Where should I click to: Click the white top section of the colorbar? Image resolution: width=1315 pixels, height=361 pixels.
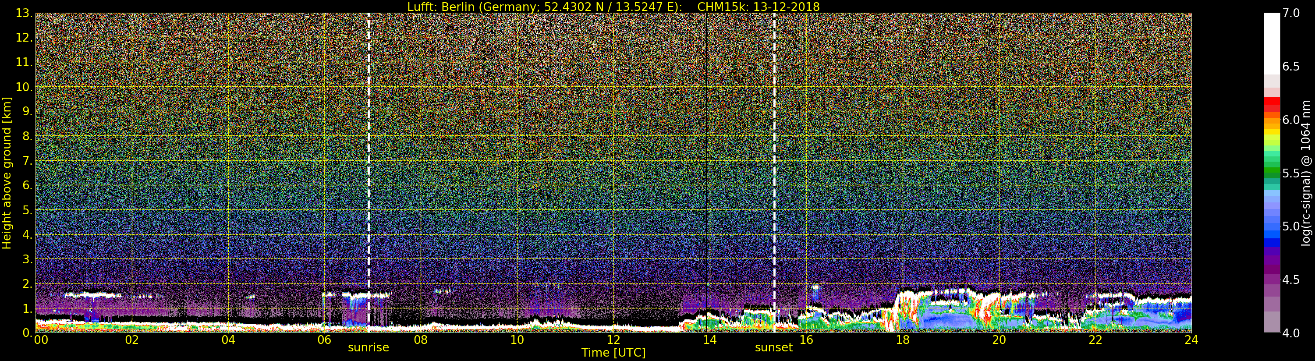1272,43
